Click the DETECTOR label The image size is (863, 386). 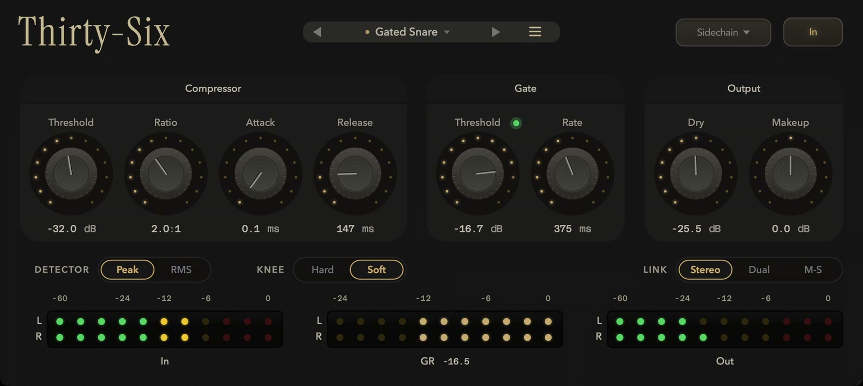[62, 270]
